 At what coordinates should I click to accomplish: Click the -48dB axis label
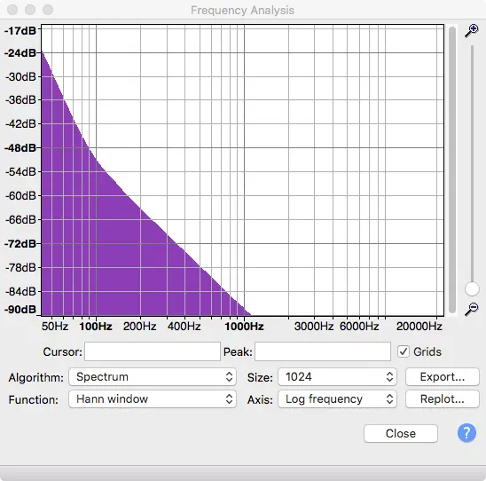[x=20, y=147]
